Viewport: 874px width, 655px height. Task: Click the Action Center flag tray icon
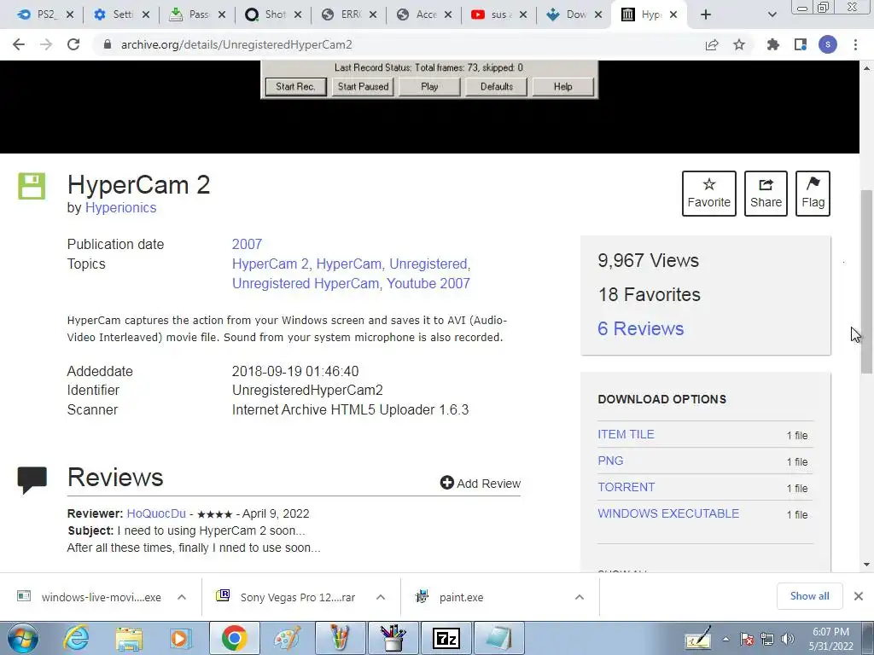pyautogui.click(x=747, y=640)
